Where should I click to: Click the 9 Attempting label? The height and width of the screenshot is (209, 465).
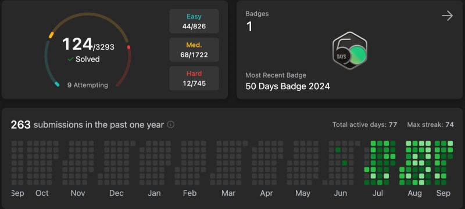(88, 85)
